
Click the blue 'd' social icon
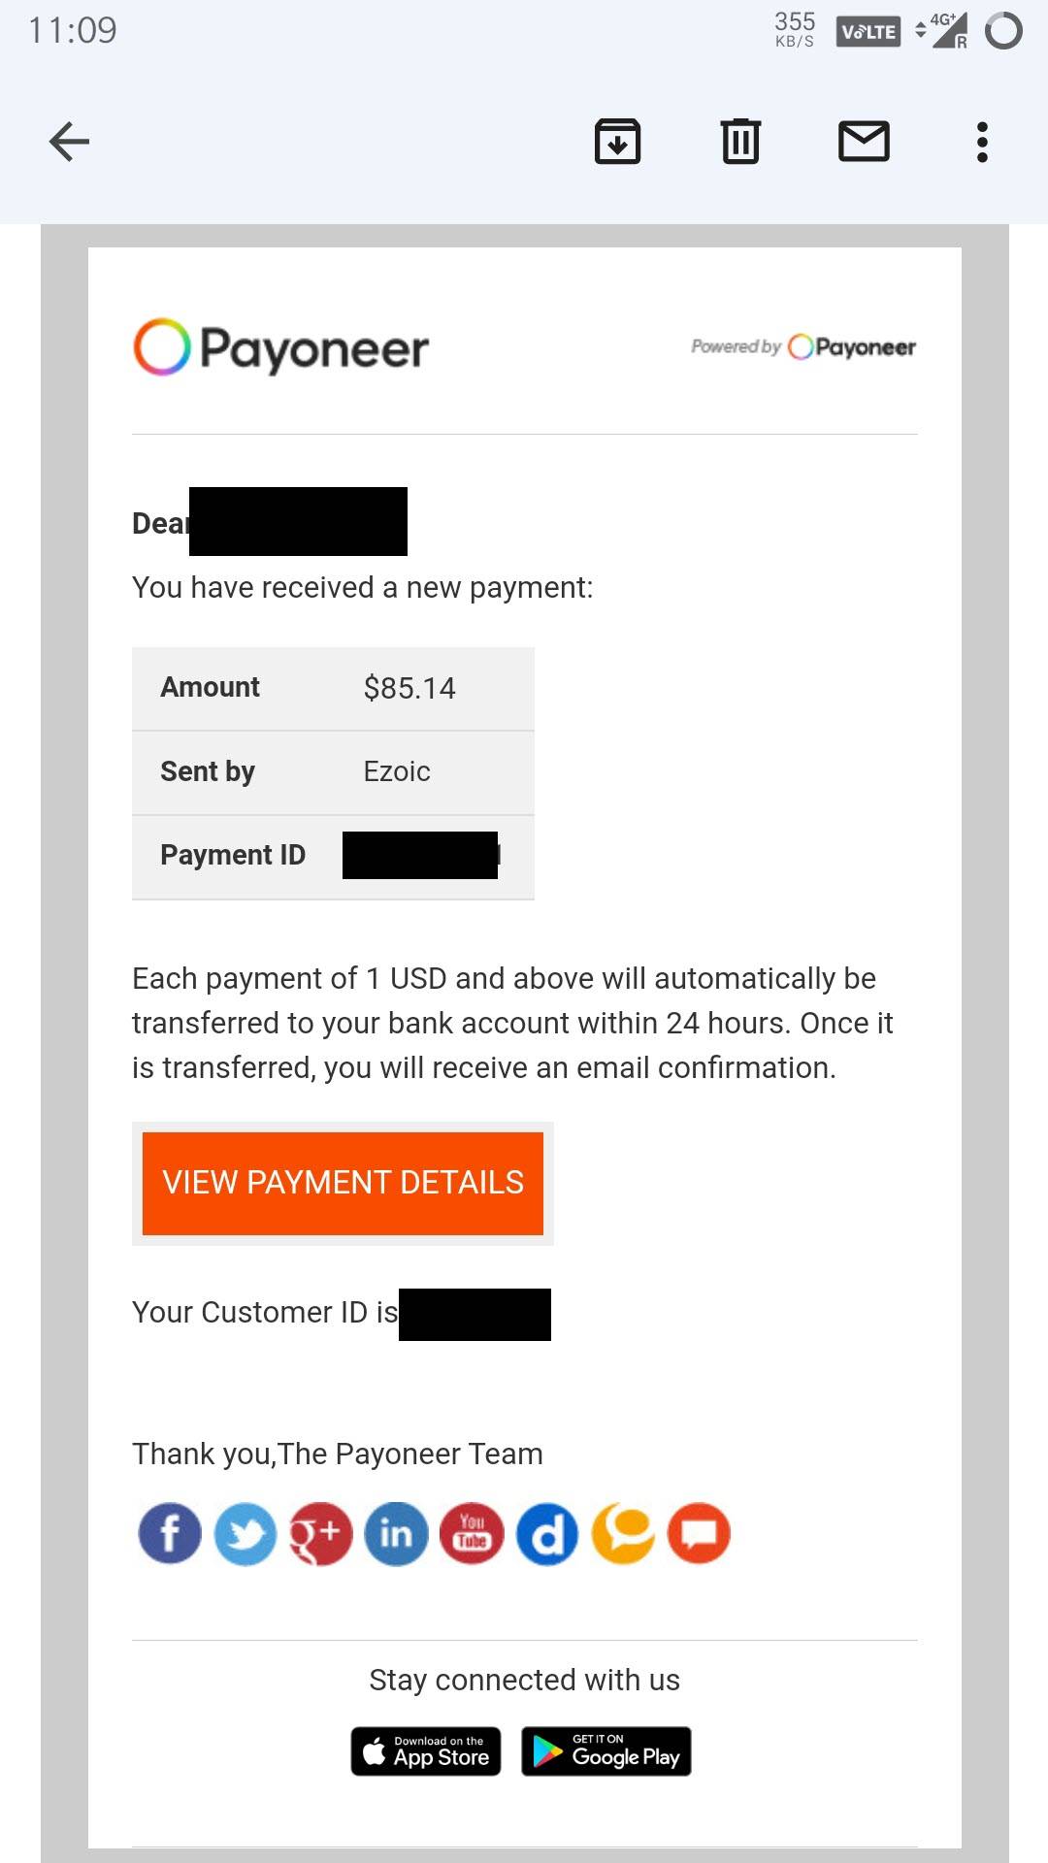(x=547, y=1534)
